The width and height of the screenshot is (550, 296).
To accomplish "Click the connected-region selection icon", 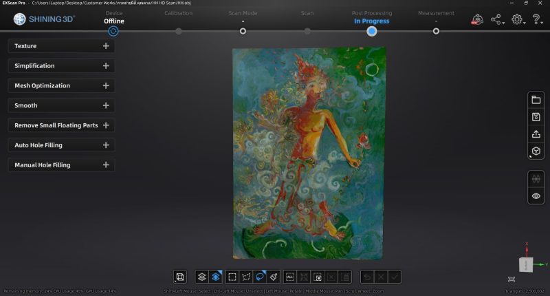I will tap(304, 277).
